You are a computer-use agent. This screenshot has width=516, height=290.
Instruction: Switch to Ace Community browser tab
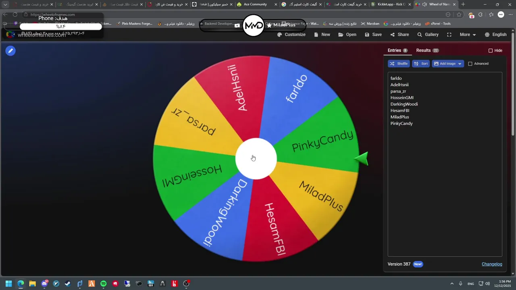point(255,4)
